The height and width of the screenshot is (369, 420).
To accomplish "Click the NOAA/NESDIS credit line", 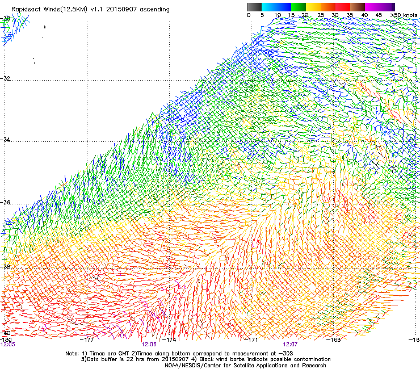I will 245,366.
